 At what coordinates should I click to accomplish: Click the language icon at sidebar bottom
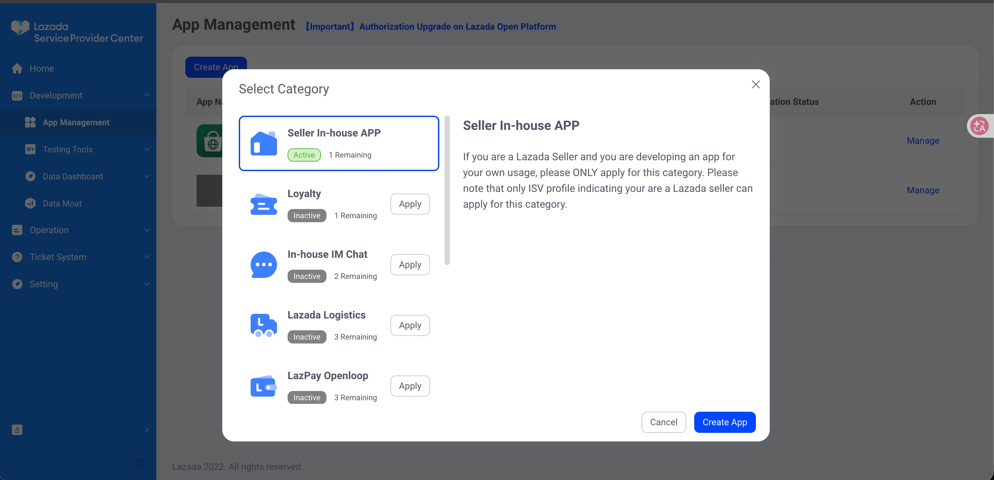(17, 430)
